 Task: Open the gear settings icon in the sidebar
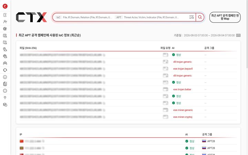[5, 29]
